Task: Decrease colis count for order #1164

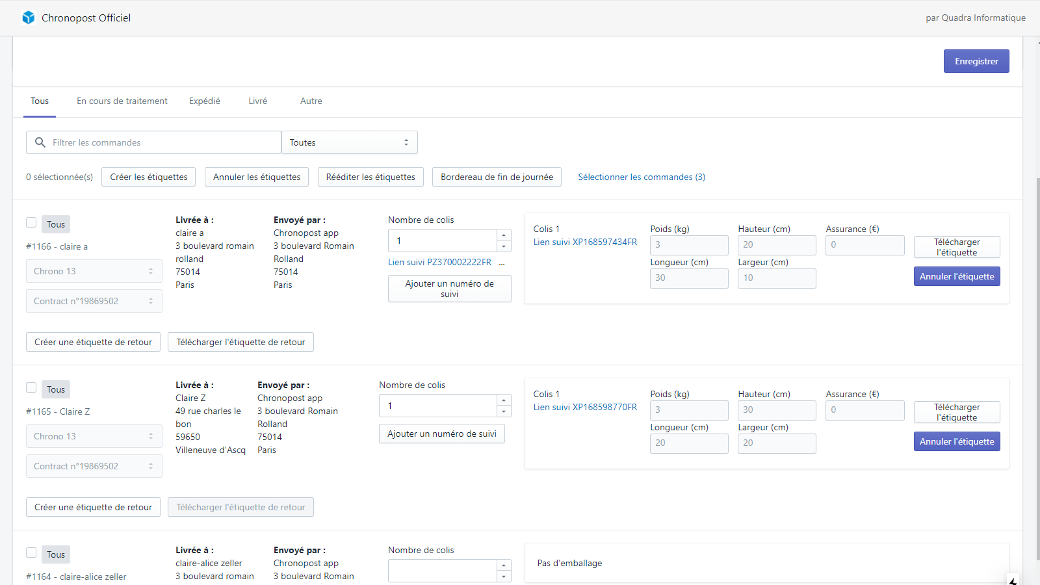Action: click(504, 577)
